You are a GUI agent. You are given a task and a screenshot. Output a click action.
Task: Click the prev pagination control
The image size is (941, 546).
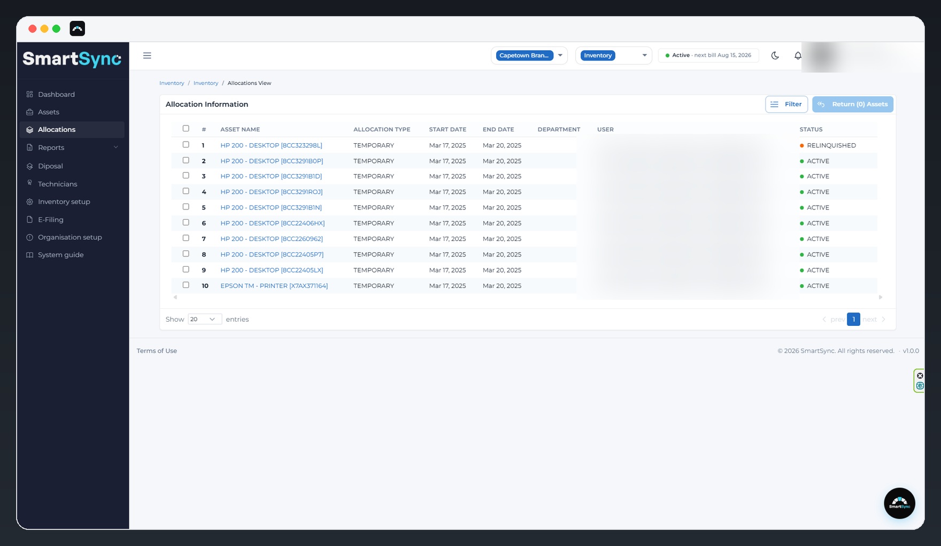(x=833, y=319)
